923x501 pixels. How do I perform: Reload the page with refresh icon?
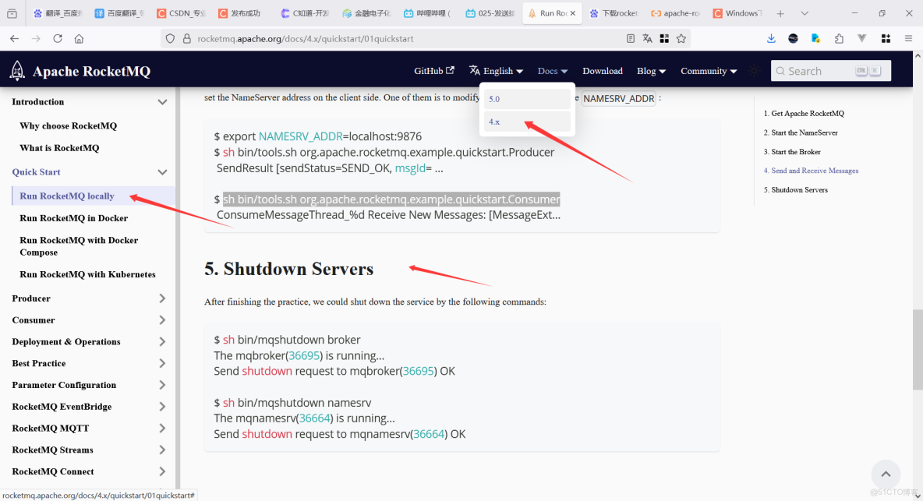(58, 39)
